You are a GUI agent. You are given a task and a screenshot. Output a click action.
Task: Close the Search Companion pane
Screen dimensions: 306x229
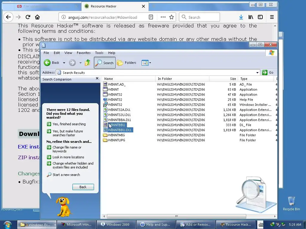pyautogui.click(x=97, y=78)
